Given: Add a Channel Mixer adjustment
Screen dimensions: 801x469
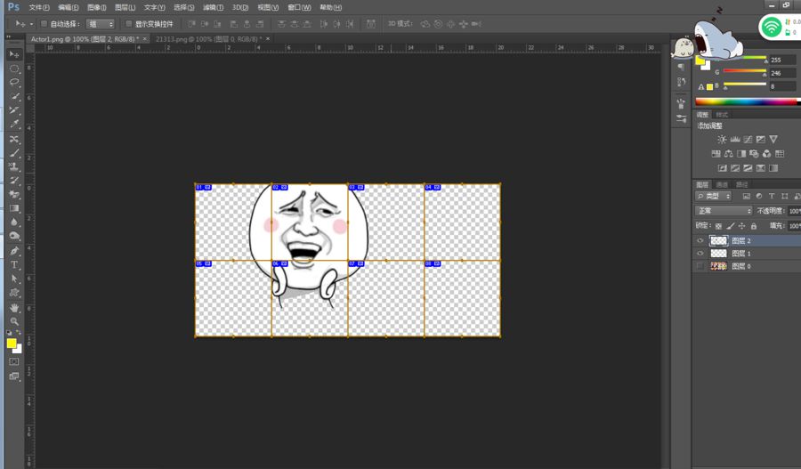Looking at the screenshot, I should coord(767,154).
